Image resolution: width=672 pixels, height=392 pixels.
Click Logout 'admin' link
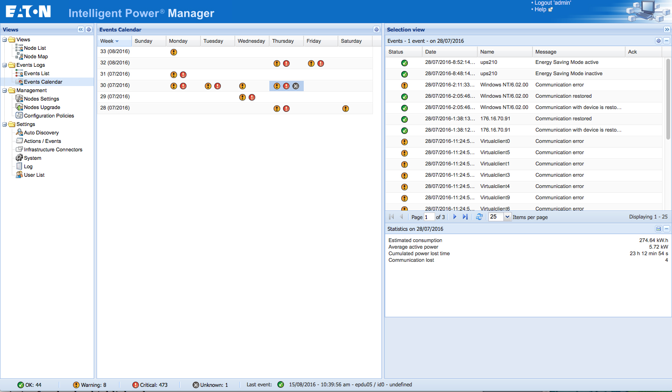coord(553,3)
